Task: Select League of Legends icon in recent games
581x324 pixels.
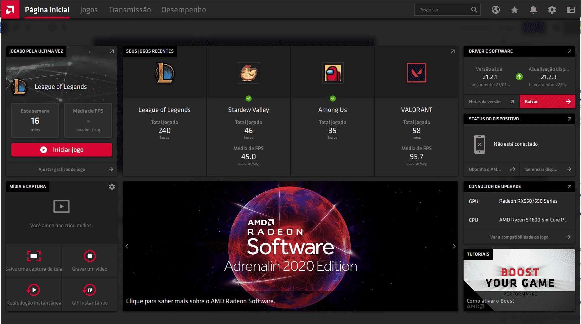Action: pos(164,73)
